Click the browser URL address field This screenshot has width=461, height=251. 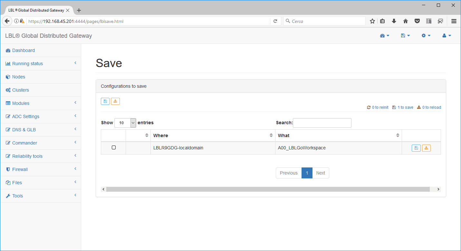coord(148,21)
